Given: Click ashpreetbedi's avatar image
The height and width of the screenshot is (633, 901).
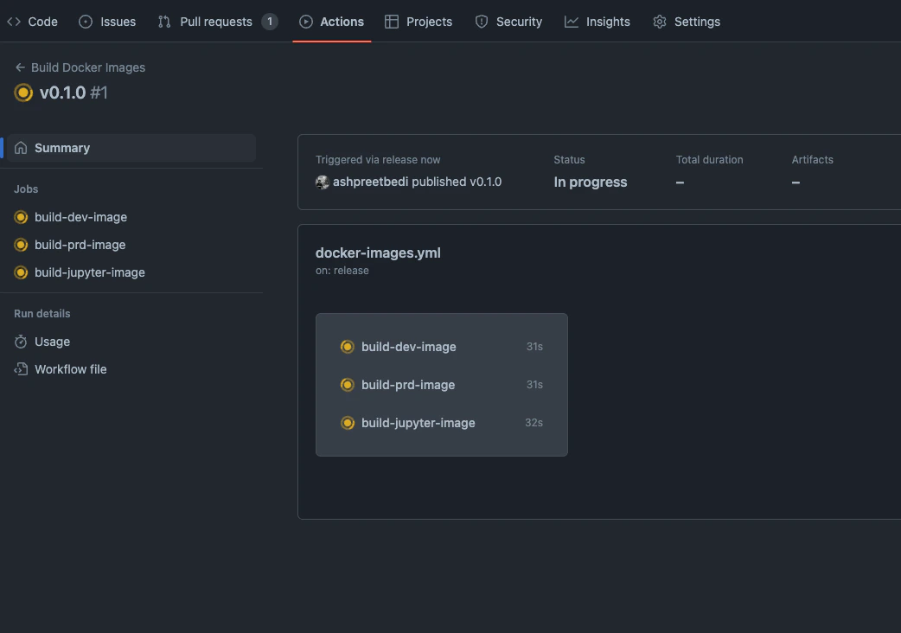Looking at the screenshot, I should 322,182.
